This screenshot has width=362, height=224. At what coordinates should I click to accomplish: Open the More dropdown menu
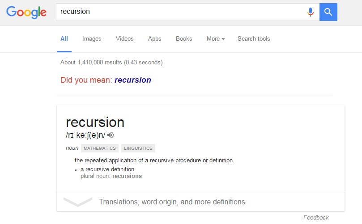click(216, 39)
